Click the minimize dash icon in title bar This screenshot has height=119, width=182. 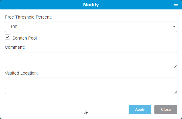[176, 5]
